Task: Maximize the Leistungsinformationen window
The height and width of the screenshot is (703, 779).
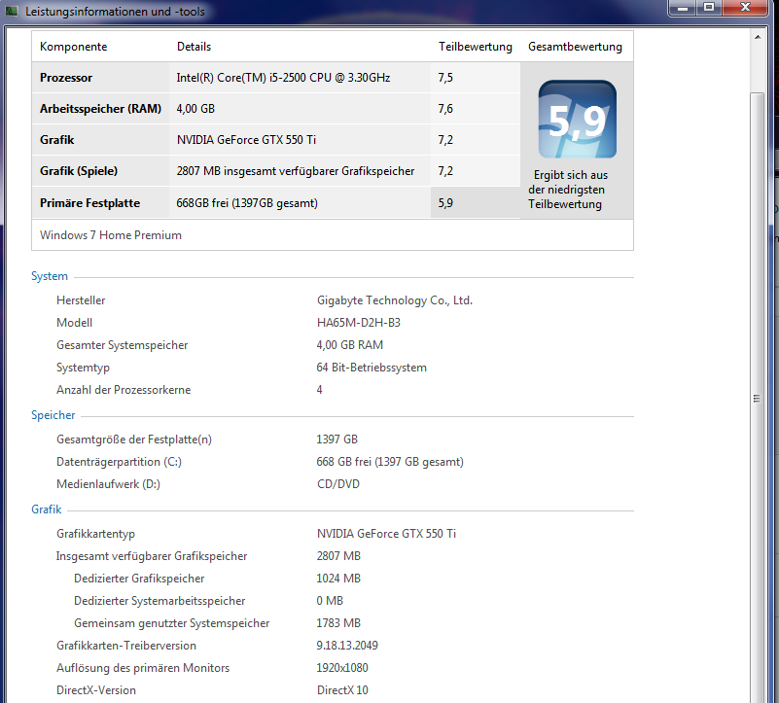Action: [x=709, y=8]
